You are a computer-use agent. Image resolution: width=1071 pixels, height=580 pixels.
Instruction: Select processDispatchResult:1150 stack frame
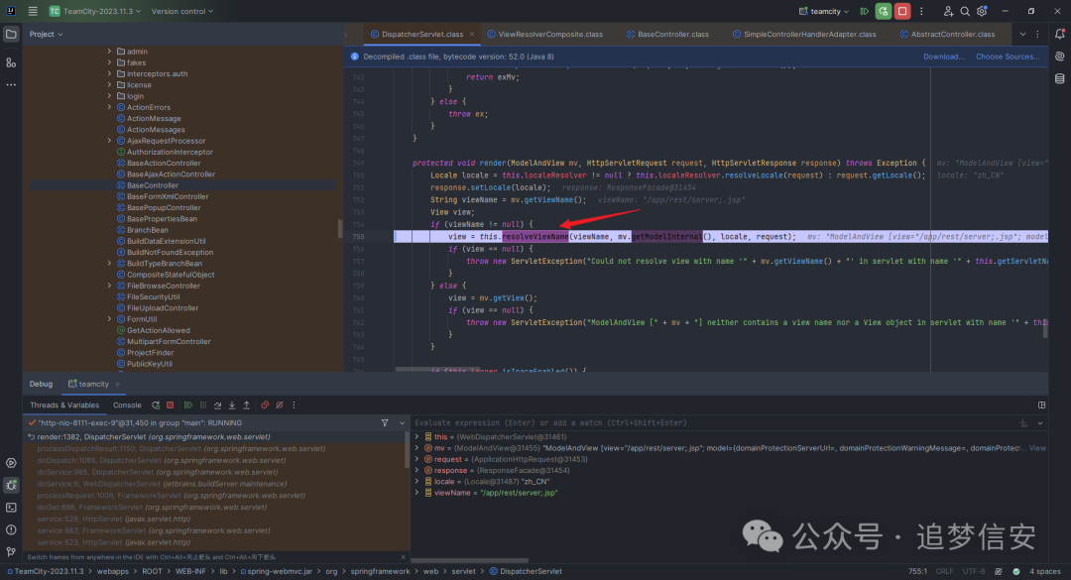[x=181, y=449]
